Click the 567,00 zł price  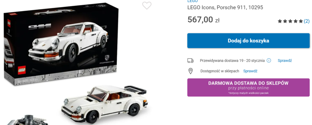click(x=203, y=20)
